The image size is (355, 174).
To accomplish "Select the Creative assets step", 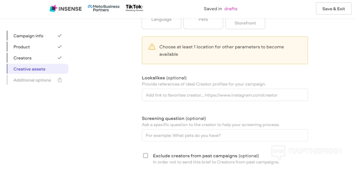I will point(29,69).
